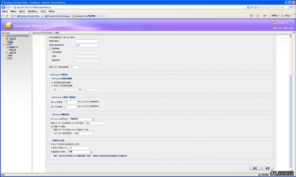Collapse the Disk Station sidebar panel

30,33
